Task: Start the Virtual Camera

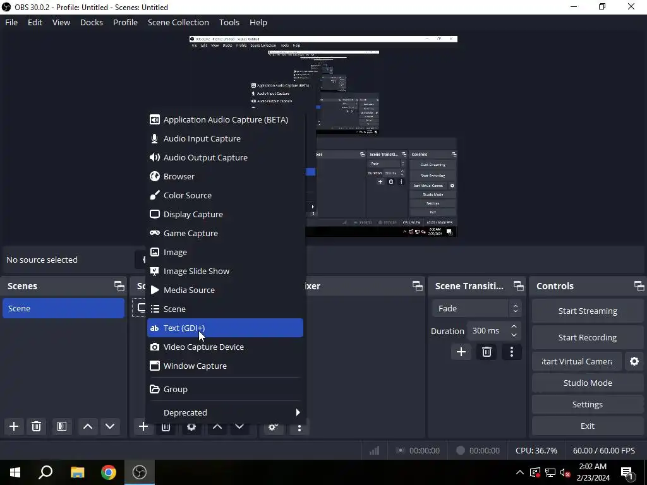Action: coord(577,362)
